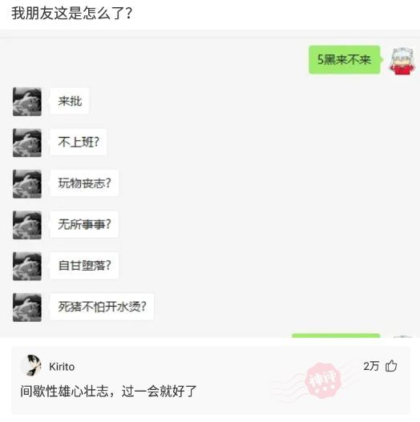
Task: Tap friend's avatar next to 玩物丧志?
Action: coord(27,184)
